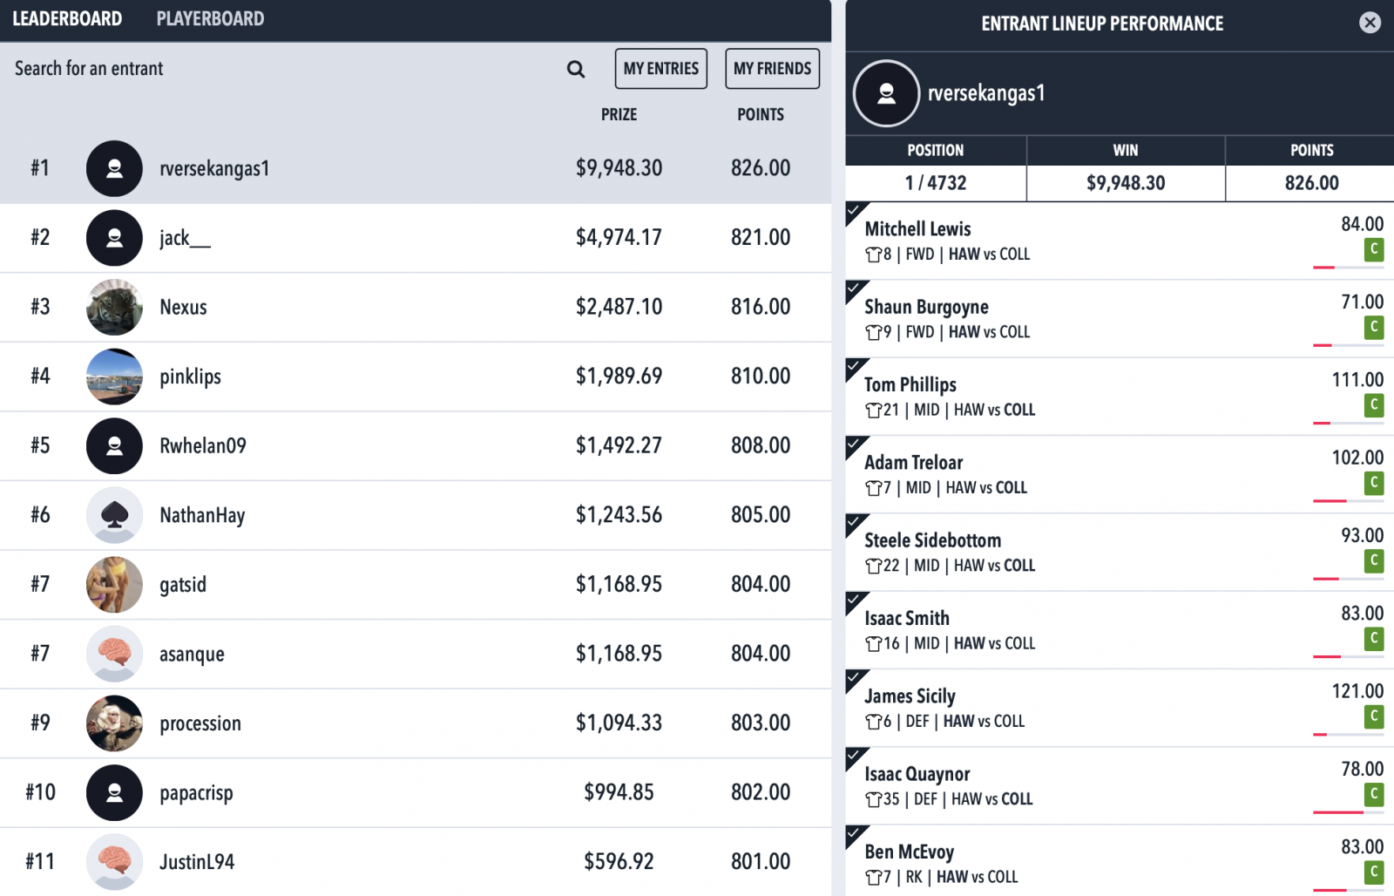This screenshot has width=1394, height=896.
Task: Click check mark on Tom Phillips row
Action: click(x=856, y=367)
